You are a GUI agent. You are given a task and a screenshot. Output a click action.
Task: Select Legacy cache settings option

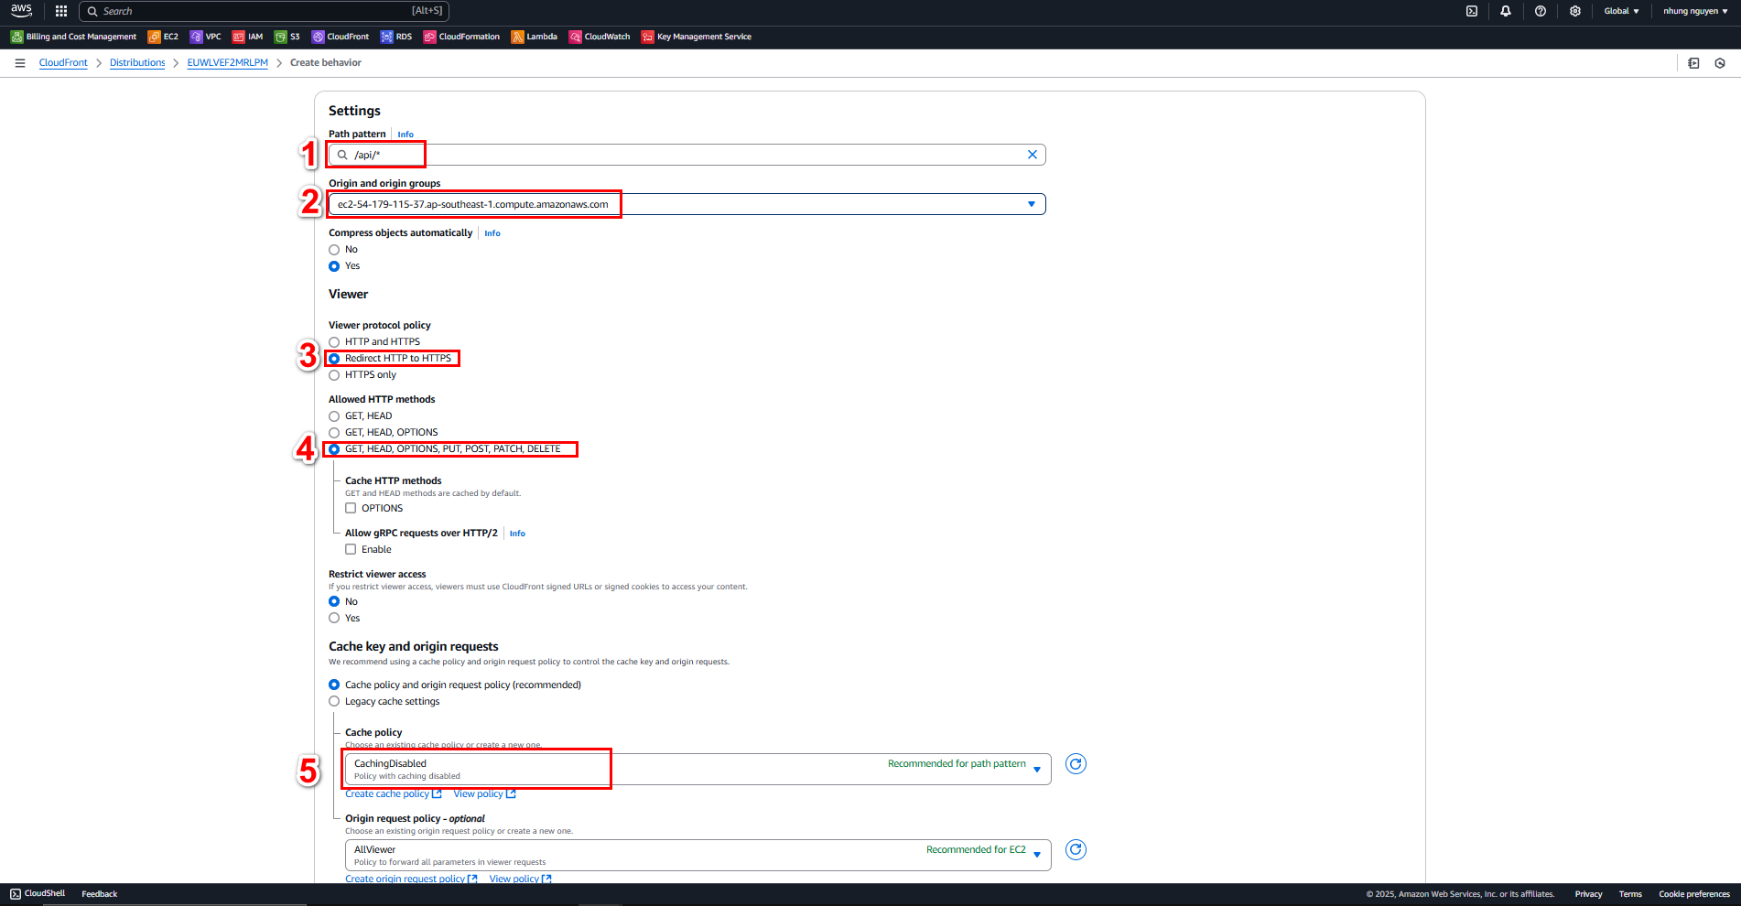(x=334, y=702)
